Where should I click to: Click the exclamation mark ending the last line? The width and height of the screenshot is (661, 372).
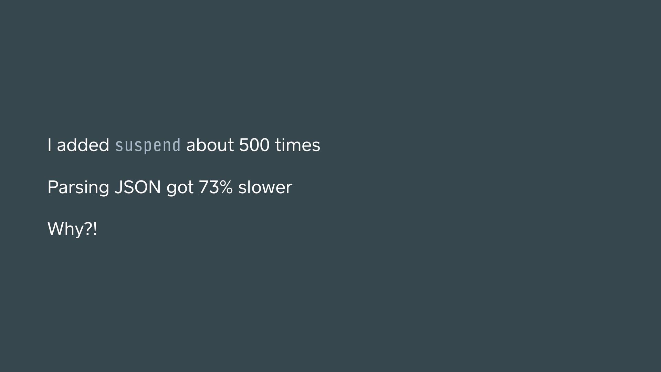(95, 229)
